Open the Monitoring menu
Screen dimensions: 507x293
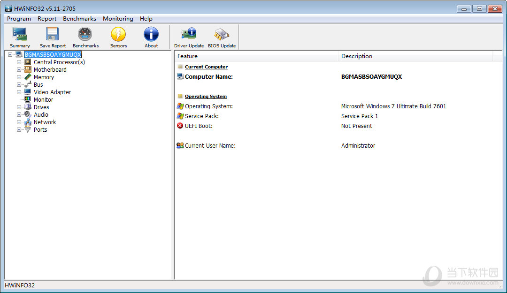click(x=118, y=19)
